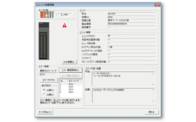Select error history row No. 2

tap(70, 87)
